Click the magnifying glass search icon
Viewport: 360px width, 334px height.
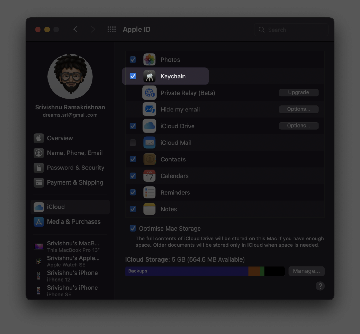pos(262,30)
